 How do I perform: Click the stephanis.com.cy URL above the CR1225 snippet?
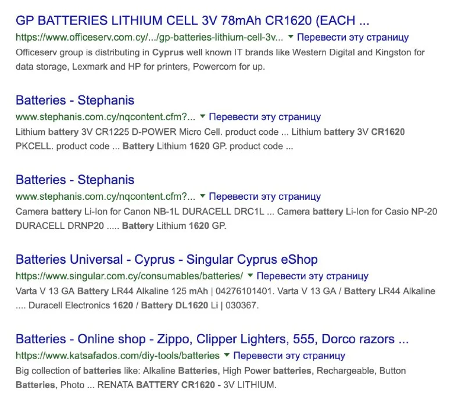[106, 117]
